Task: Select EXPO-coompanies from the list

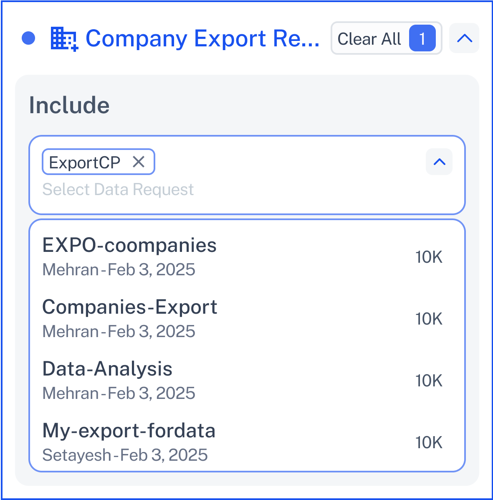Action: point(247,257)
